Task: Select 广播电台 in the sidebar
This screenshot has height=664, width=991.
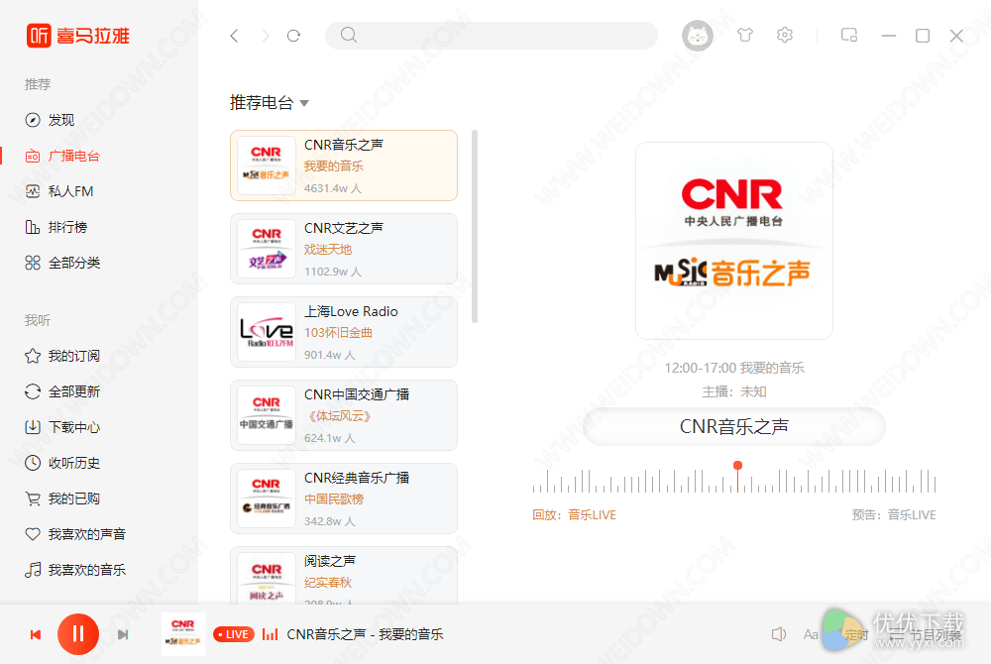Action: (61, 156)
